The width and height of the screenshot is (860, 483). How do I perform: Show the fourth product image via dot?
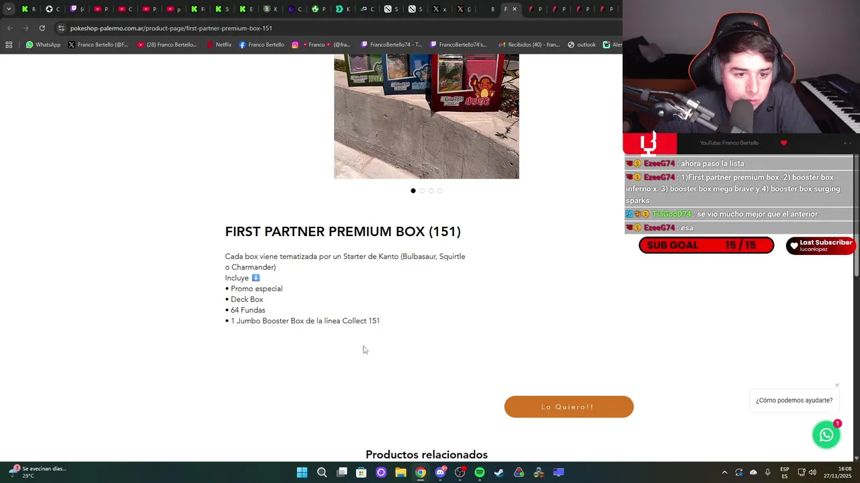click(x=440, y=191)
